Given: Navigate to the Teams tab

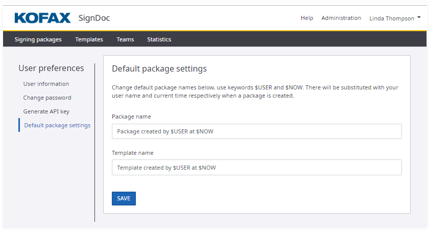Looking at the screenshot, I should pos(125,39).
